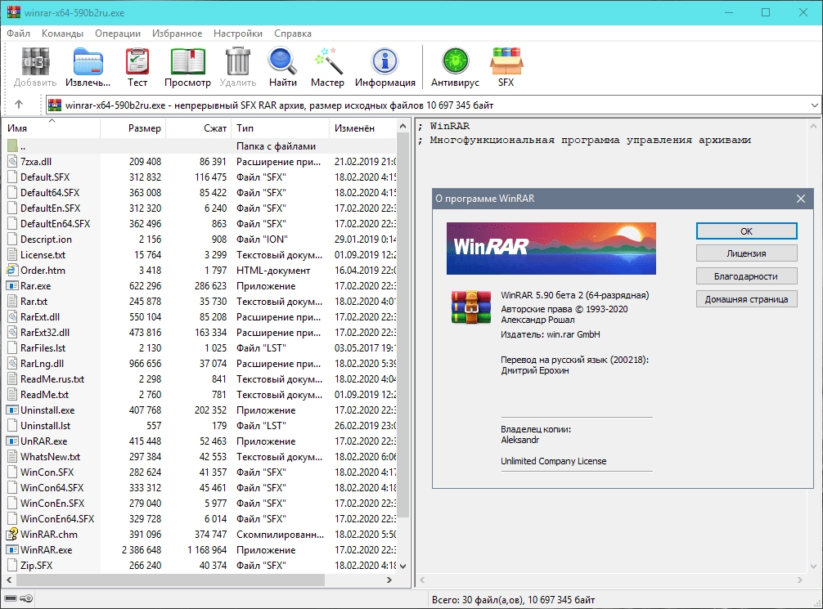Click the file list scroll-down arrow
This screenshot has height=609, width=823.
(x=403, y=566)
